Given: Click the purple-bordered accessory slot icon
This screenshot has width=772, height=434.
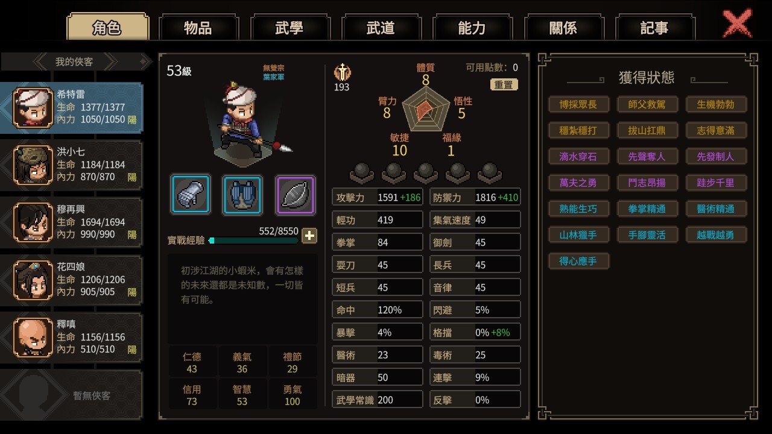Looking at the screenshot, I should (296, 195).
